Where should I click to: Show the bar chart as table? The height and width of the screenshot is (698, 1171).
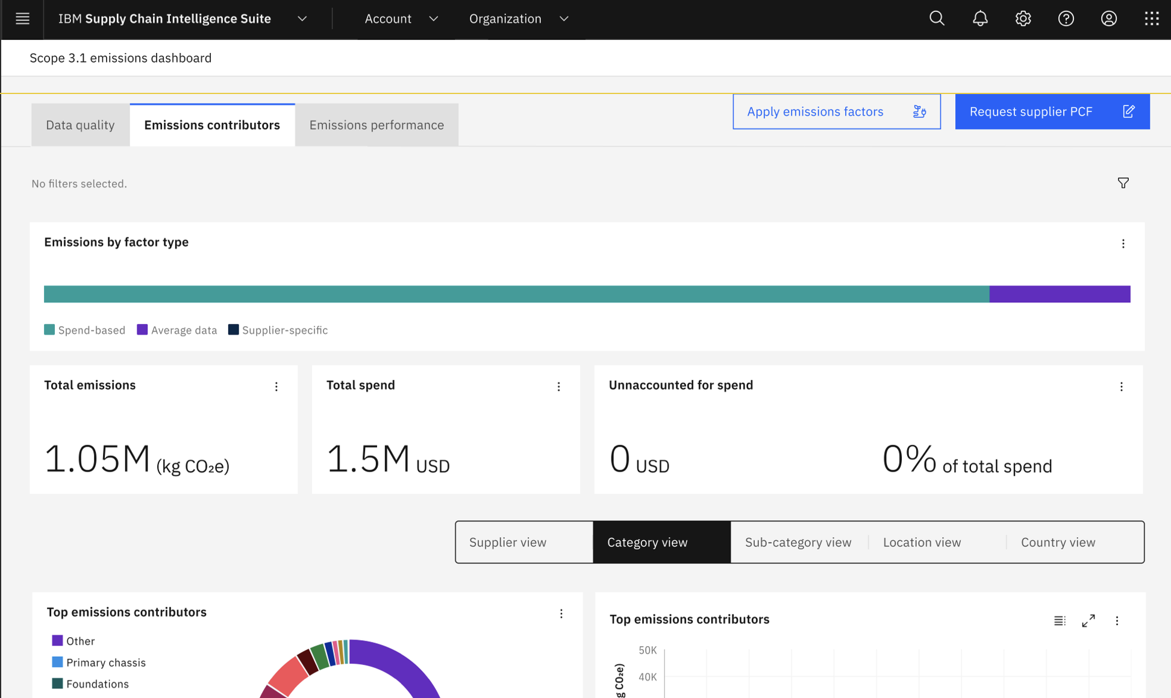tap(1060, 621)
